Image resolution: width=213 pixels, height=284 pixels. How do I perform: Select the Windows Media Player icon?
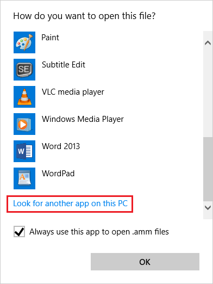pos(24,124)
